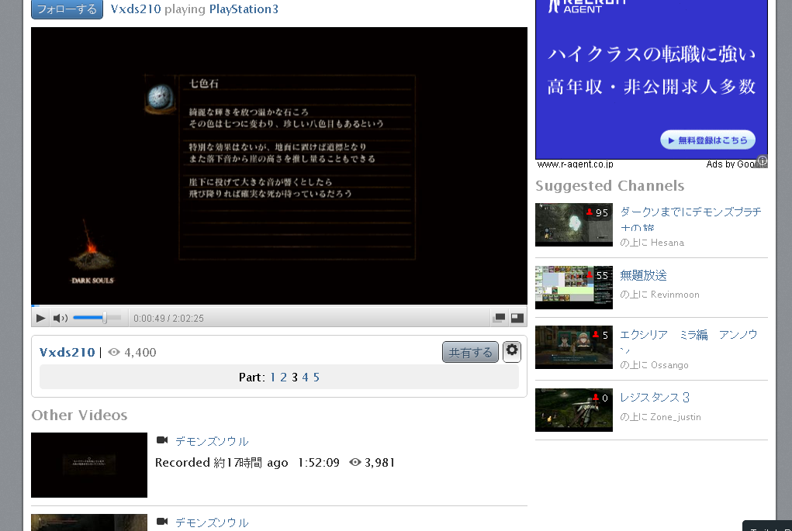Click the eye icon next to 4,400 views

114,352
